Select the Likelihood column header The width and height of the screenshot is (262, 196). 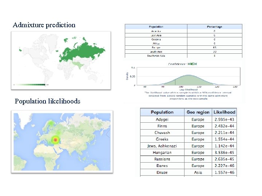(x=225, y=112)
